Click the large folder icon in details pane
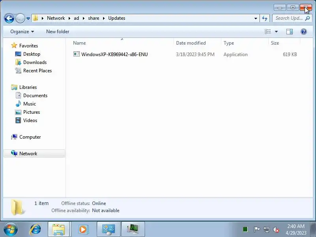Screen dimensions: 316x237 (18, 207)
